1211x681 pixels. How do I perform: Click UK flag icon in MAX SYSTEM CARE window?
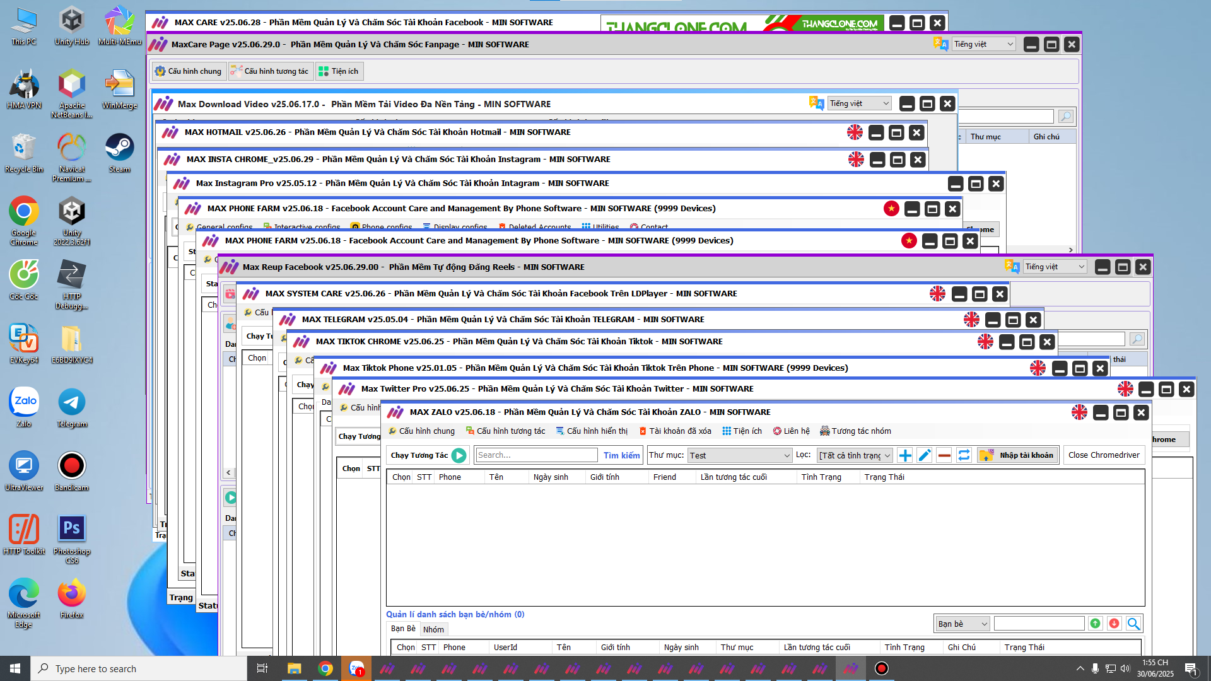click(937, 294)
